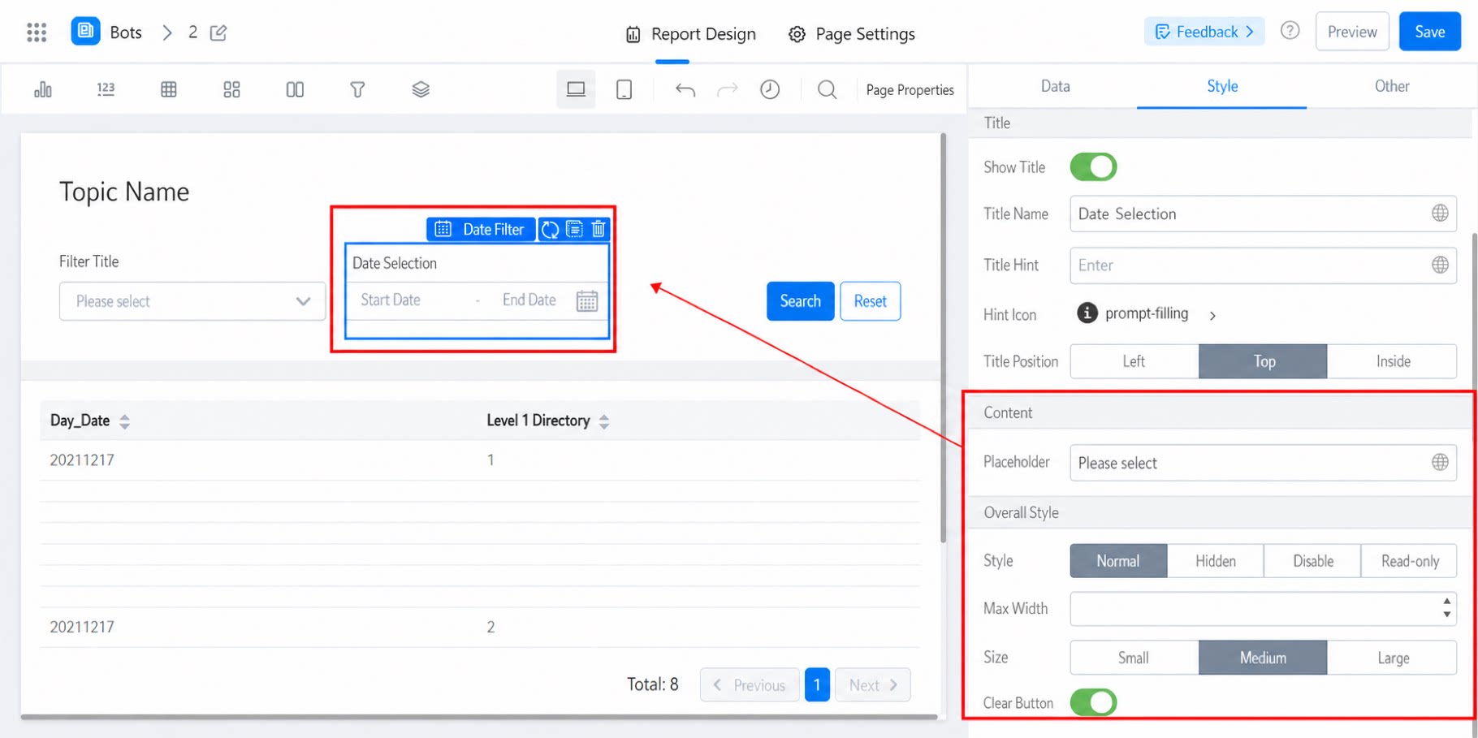Click the undo arrow icon
The image size is (1478, 738).
click(x=685, y=89)
